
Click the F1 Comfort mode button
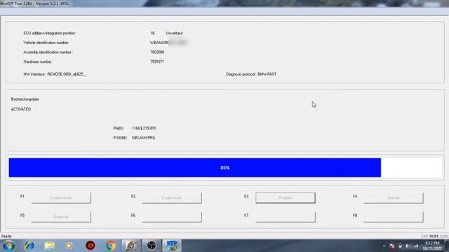(x=61, y=197)
